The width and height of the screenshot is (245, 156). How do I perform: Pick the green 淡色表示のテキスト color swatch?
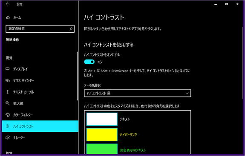click(102, 149)
